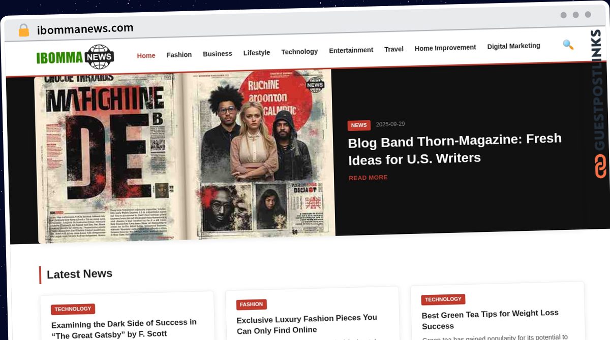Open the Fashion menu item
The height and width of the screenshot is (340, 610).
(x=179, y=54)
